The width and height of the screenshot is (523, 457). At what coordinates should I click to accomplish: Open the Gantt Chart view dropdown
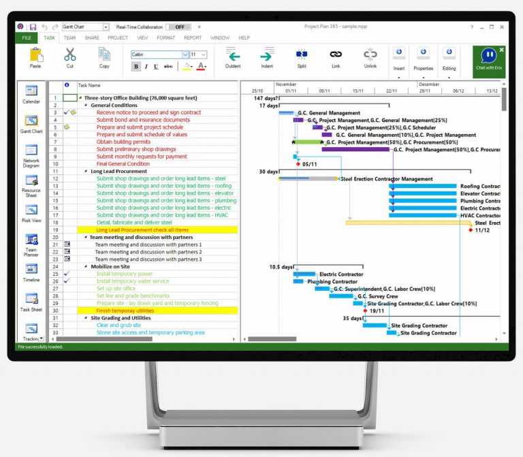[106, 27]
